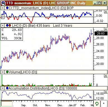Click the +.92 change value
Viewport: 108px width, 107px height.
18,34
